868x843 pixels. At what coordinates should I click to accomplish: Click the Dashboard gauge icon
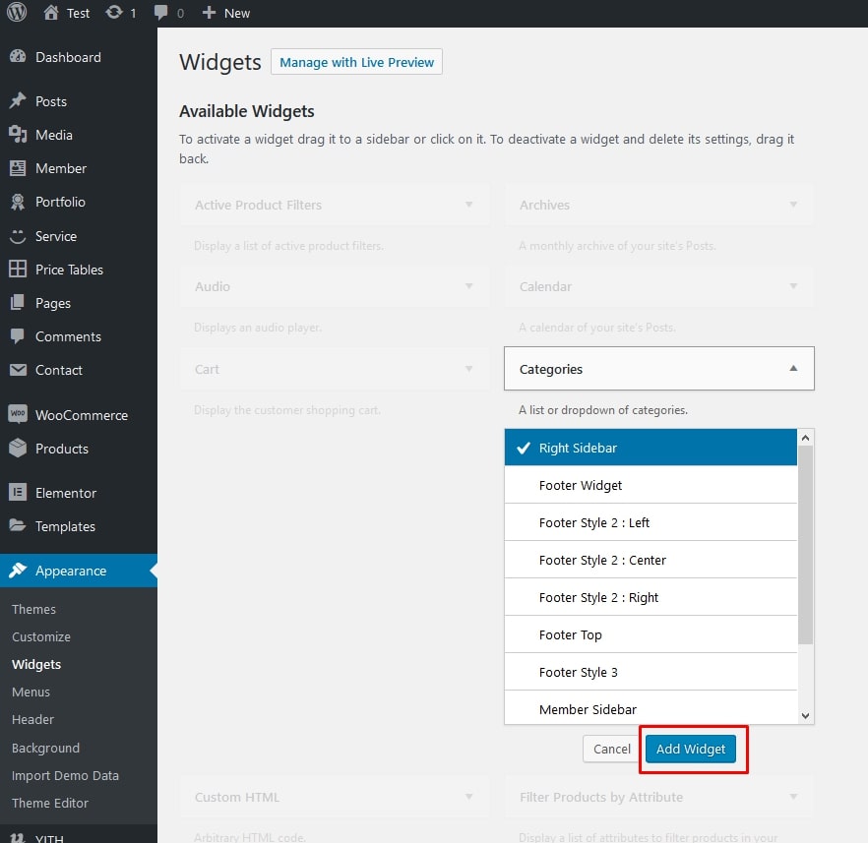[18, 57]
